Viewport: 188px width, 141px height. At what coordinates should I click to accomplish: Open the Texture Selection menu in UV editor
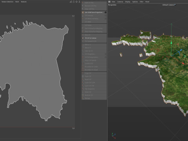[7, 2]
